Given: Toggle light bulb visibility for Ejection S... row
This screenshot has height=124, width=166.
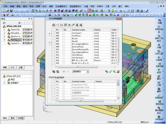Looking at the screenshot, I should click(23, 36).
